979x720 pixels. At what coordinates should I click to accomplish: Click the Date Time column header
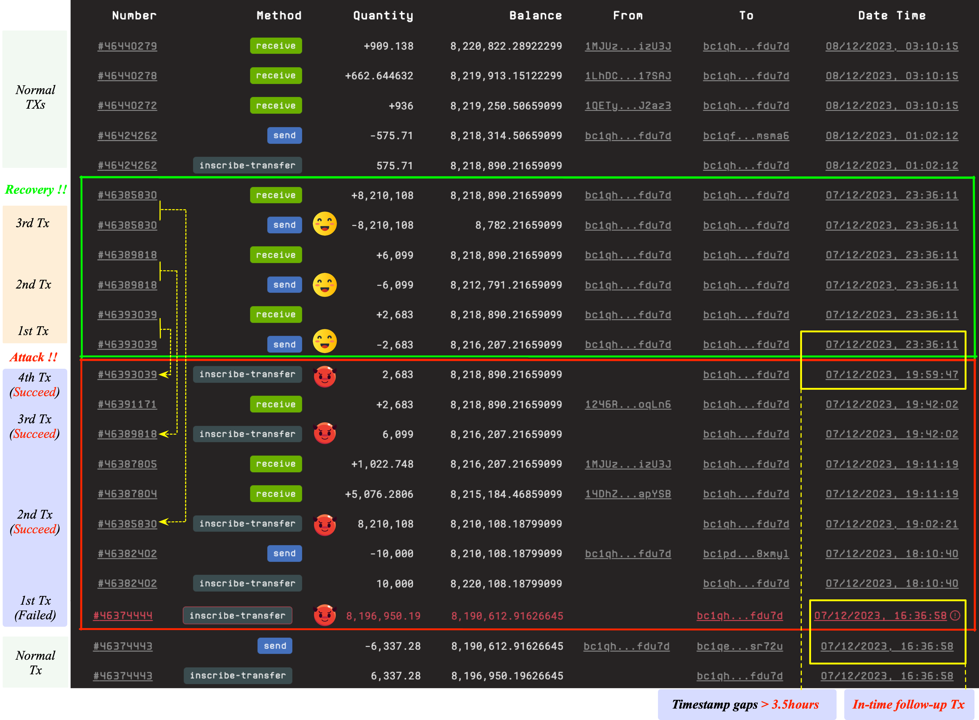click(x=891, y=16)
